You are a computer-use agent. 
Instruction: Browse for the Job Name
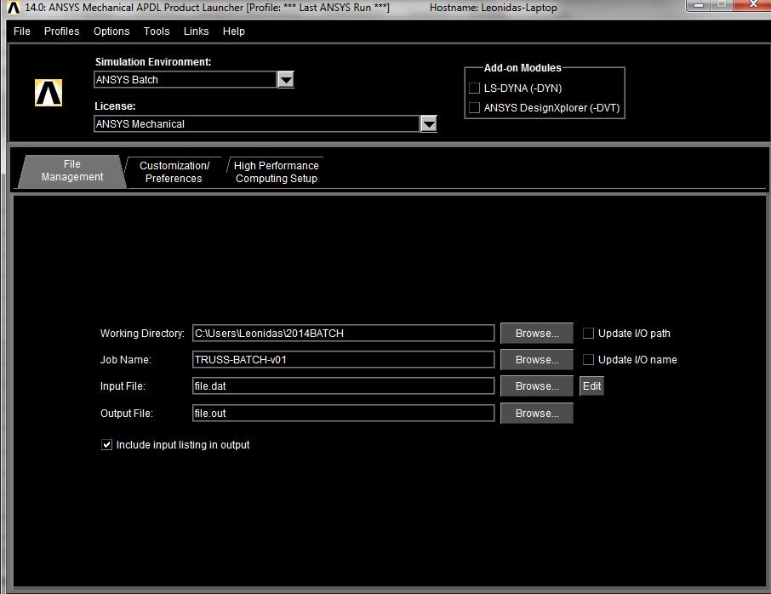537,359
